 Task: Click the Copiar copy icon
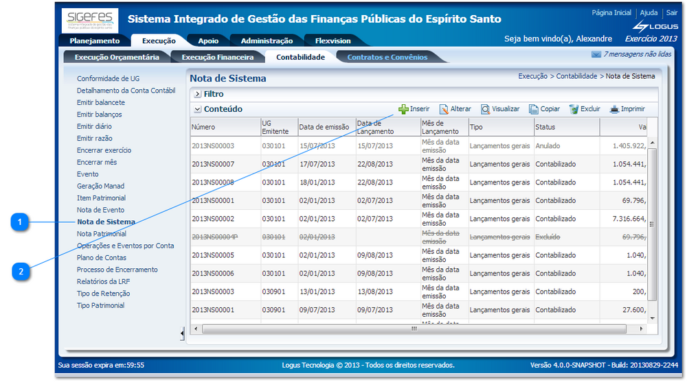[533, 109]
